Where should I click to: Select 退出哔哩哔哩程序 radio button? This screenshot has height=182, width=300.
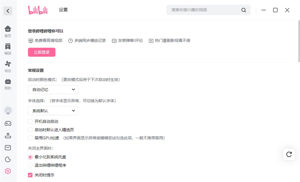tap(30, 165)
